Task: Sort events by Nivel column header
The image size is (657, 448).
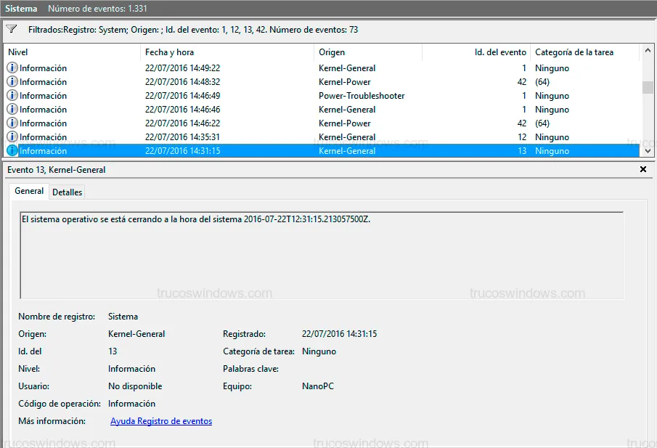Action: point(73,52)
